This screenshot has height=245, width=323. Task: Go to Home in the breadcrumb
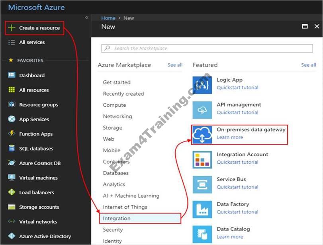[x=108, y=18]
